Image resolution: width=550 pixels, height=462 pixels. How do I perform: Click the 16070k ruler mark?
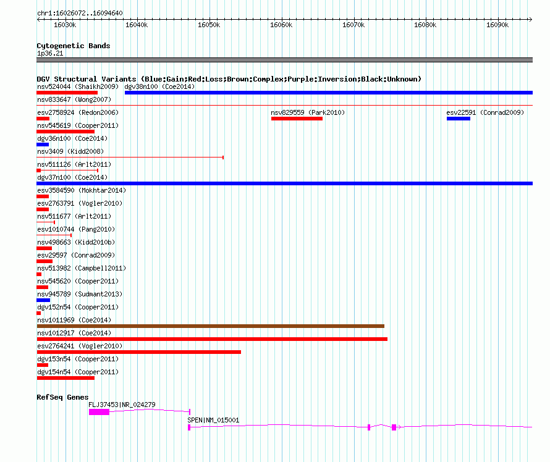coord(353,25)
